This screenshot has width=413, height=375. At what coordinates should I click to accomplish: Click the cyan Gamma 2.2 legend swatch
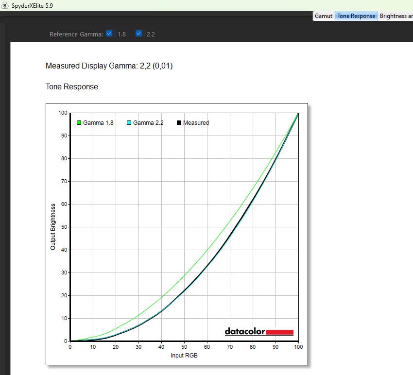129,123
